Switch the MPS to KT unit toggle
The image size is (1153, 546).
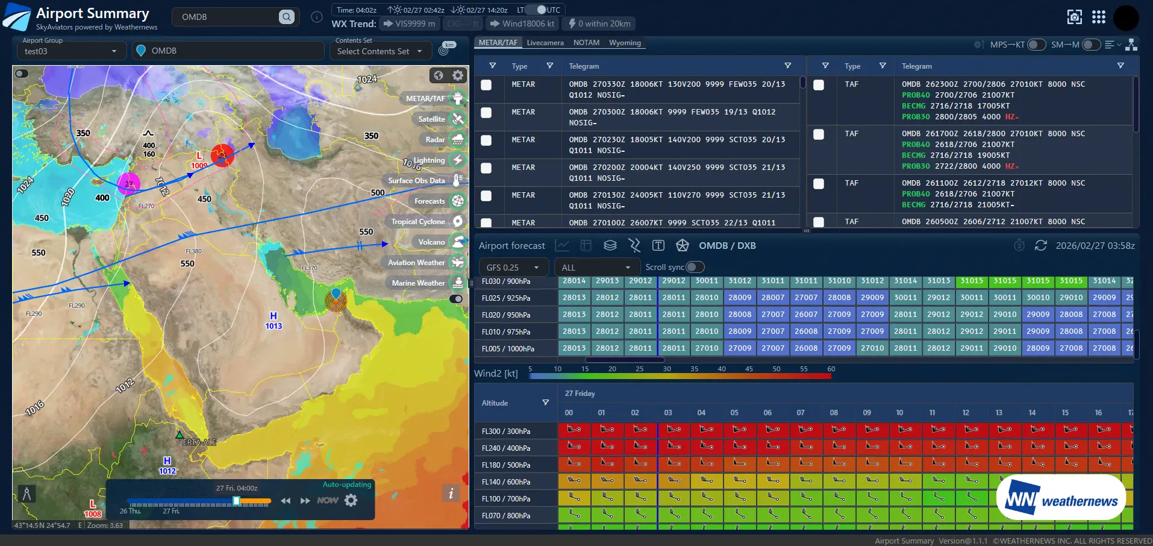point(1036,45)
